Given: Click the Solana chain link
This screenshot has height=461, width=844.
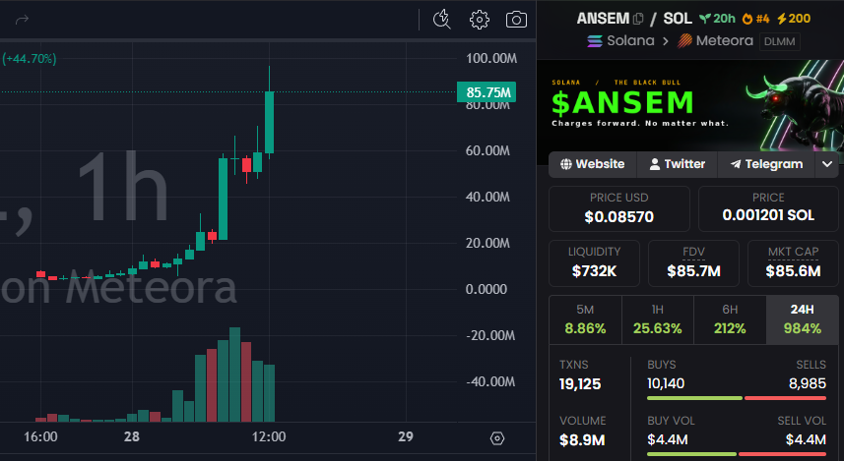Looking at the screenshot, I should (x=620, y=41).
